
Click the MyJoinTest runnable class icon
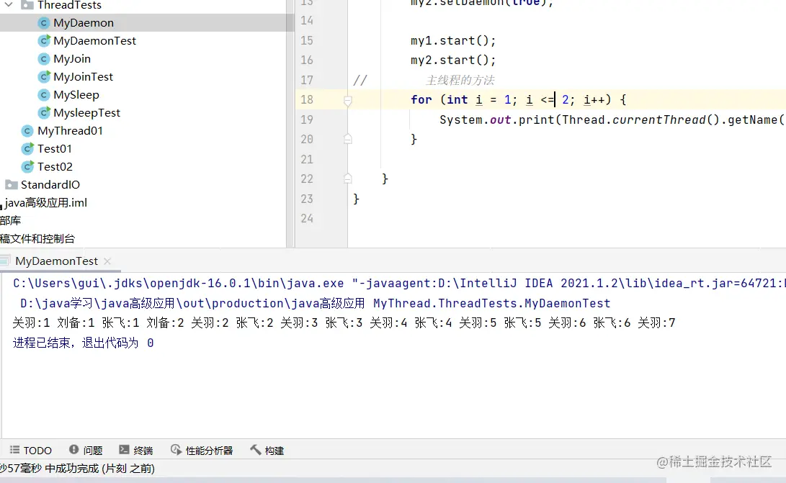[x=44, y=76]
